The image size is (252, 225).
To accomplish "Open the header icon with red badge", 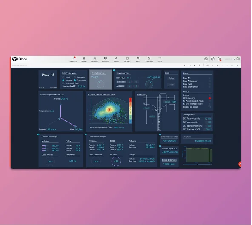I will coord(220,59).
